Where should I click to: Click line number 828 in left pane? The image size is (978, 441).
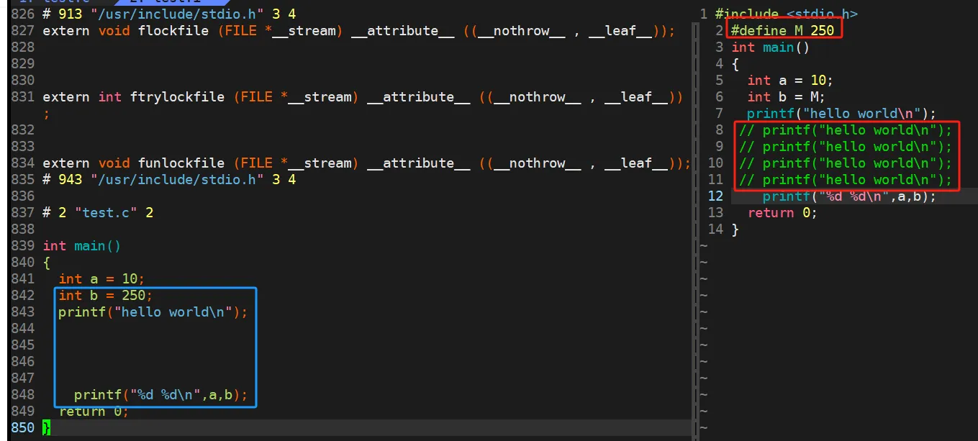23,47
